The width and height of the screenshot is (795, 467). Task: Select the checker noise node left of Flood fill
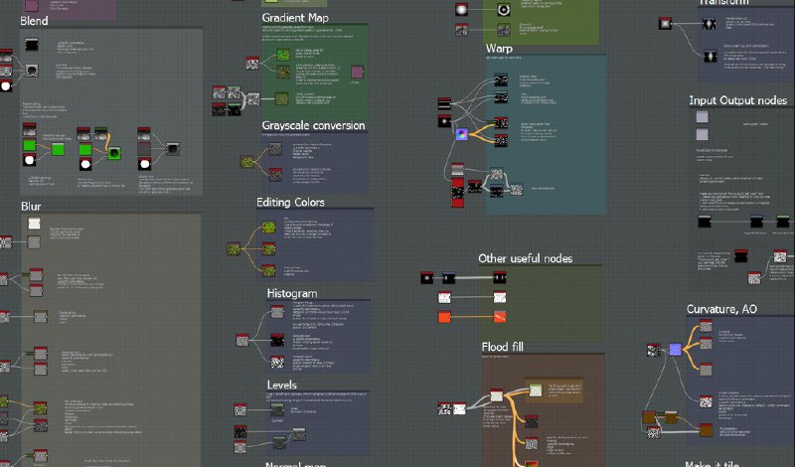click(x=444, y=408)
